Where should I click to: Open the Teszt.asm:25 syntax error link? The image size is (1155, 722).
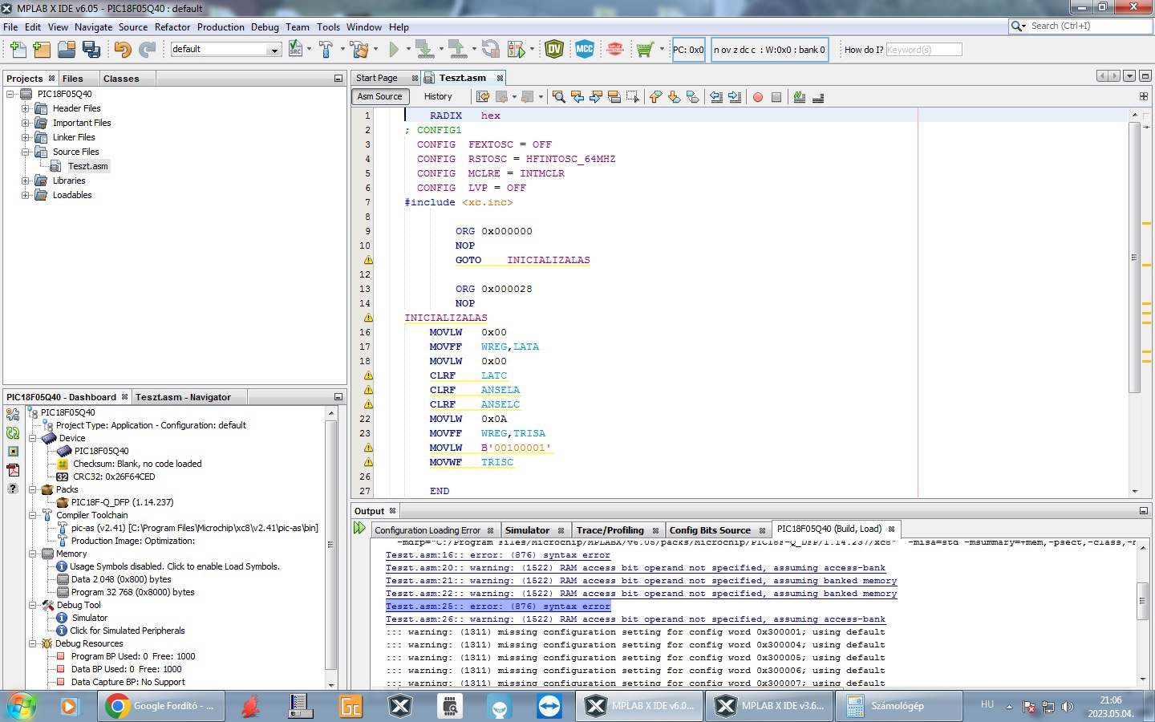coord(497,606)
